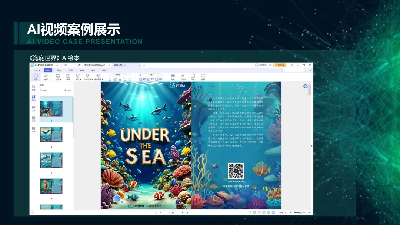Screen dimensions: 400x225
Task: Close the first PDF document tab
Action: (x=109, y=65)
